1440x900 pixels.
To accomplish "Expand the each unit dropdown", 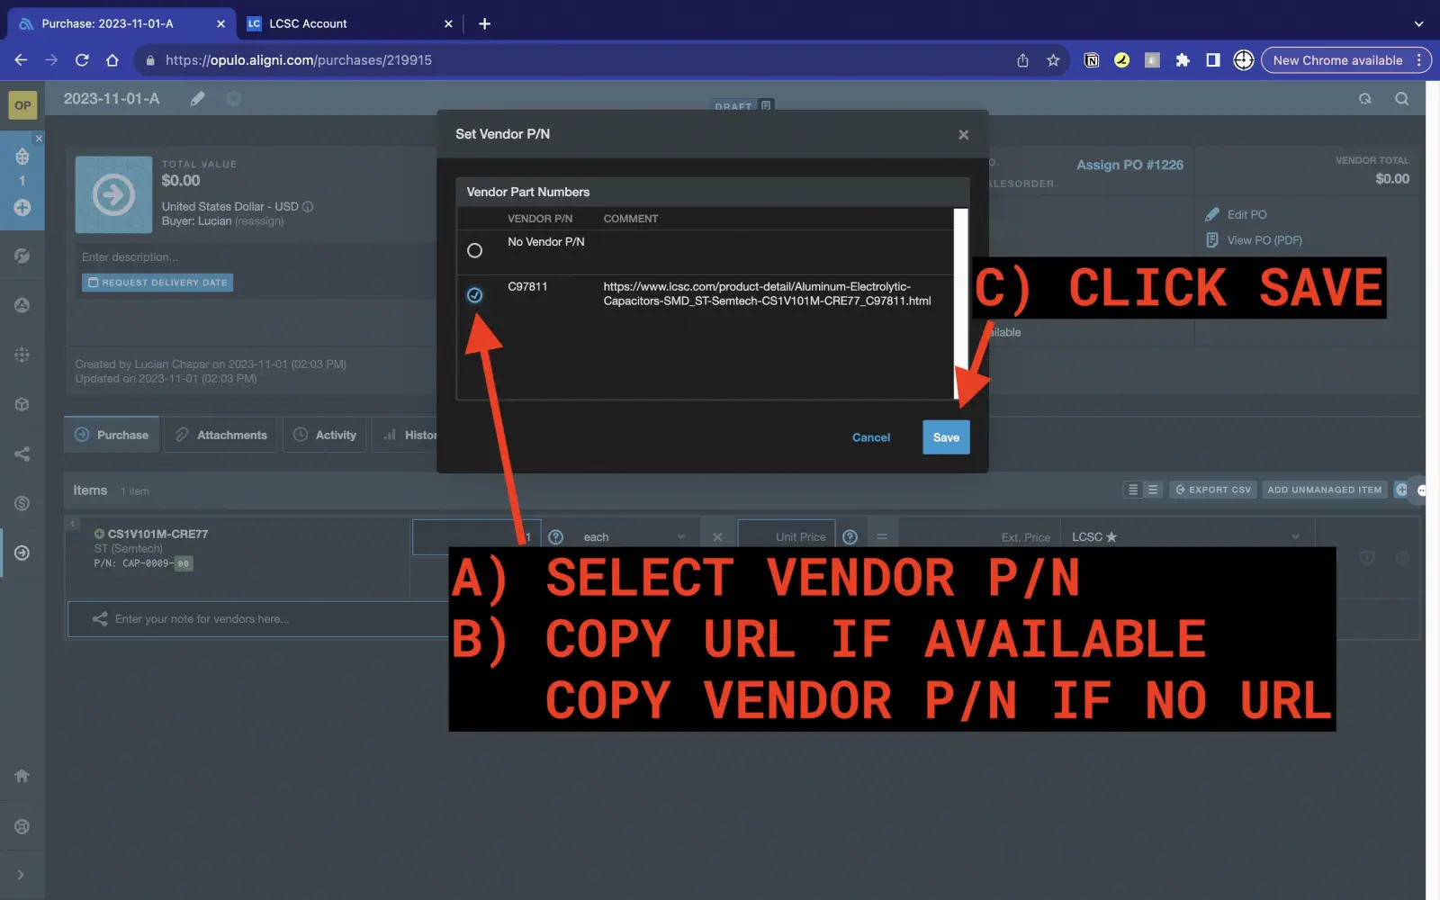I will pos(634,537).
